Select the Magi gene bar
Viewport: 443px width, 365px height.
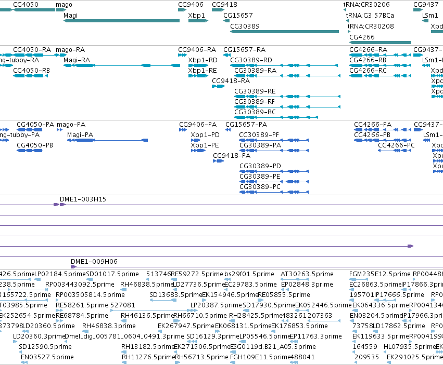point(121,21)
